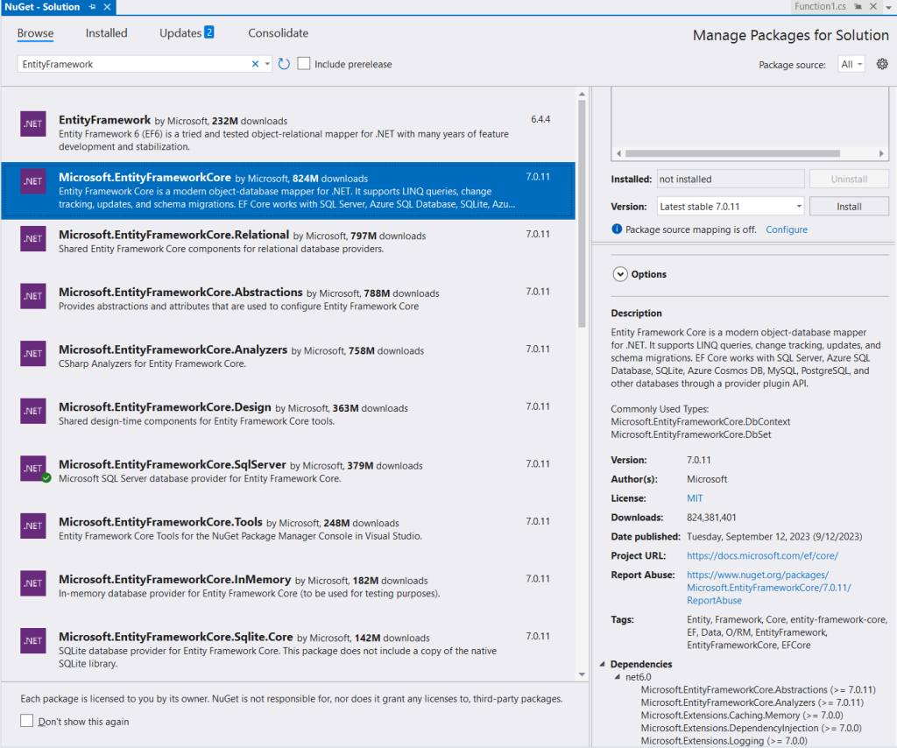Click Configure package source mapping link
Image resolution: width=897 pixels, height=748 pixels.
coord(787,229)
